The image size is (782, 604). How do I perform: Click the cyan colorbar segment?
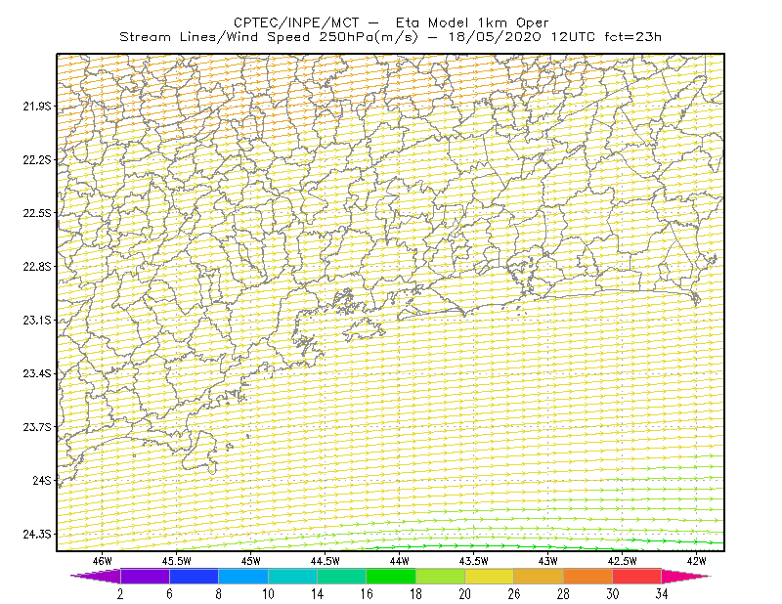[292, 576]
